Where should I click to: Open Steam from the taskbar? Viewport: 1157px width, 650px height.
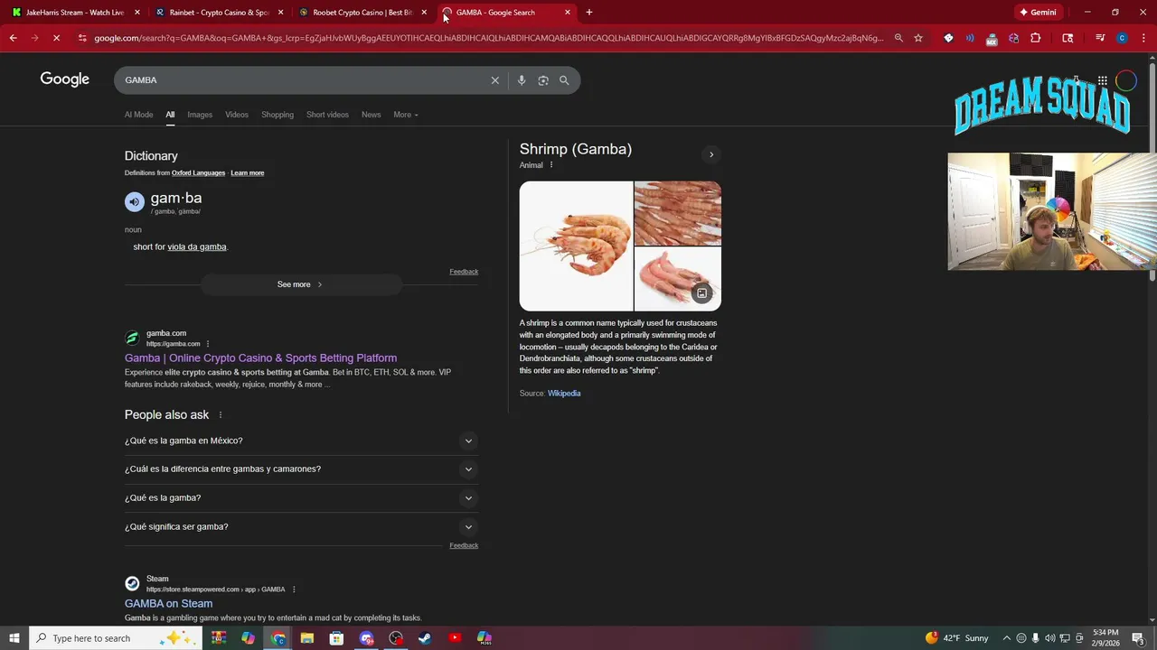click(425, 638)
